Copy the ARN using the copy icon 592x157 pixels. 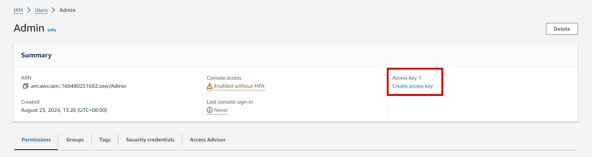coord(25,86)
